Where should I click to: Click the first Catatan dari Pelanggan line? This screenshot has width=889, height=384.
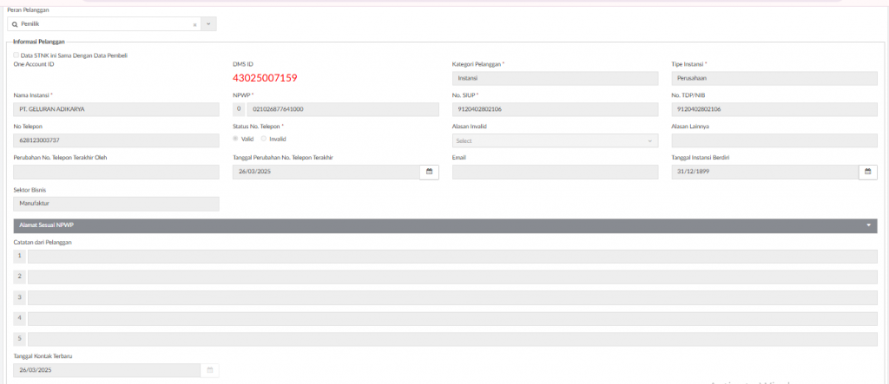[x=451, y=256]
